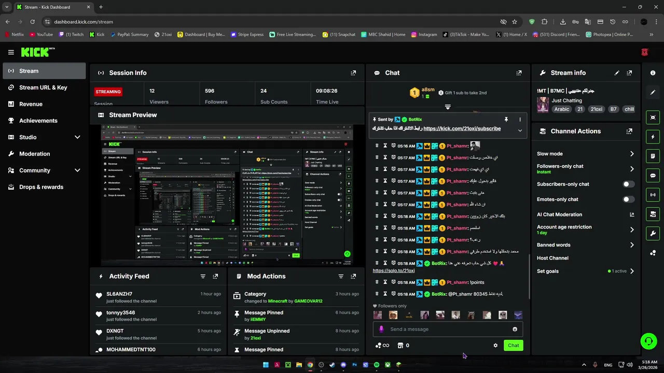Open Account age restriction options
Image resolution: width=664 pixels, height=373 pixels.
pyautogui.click(x=632, y=229)
